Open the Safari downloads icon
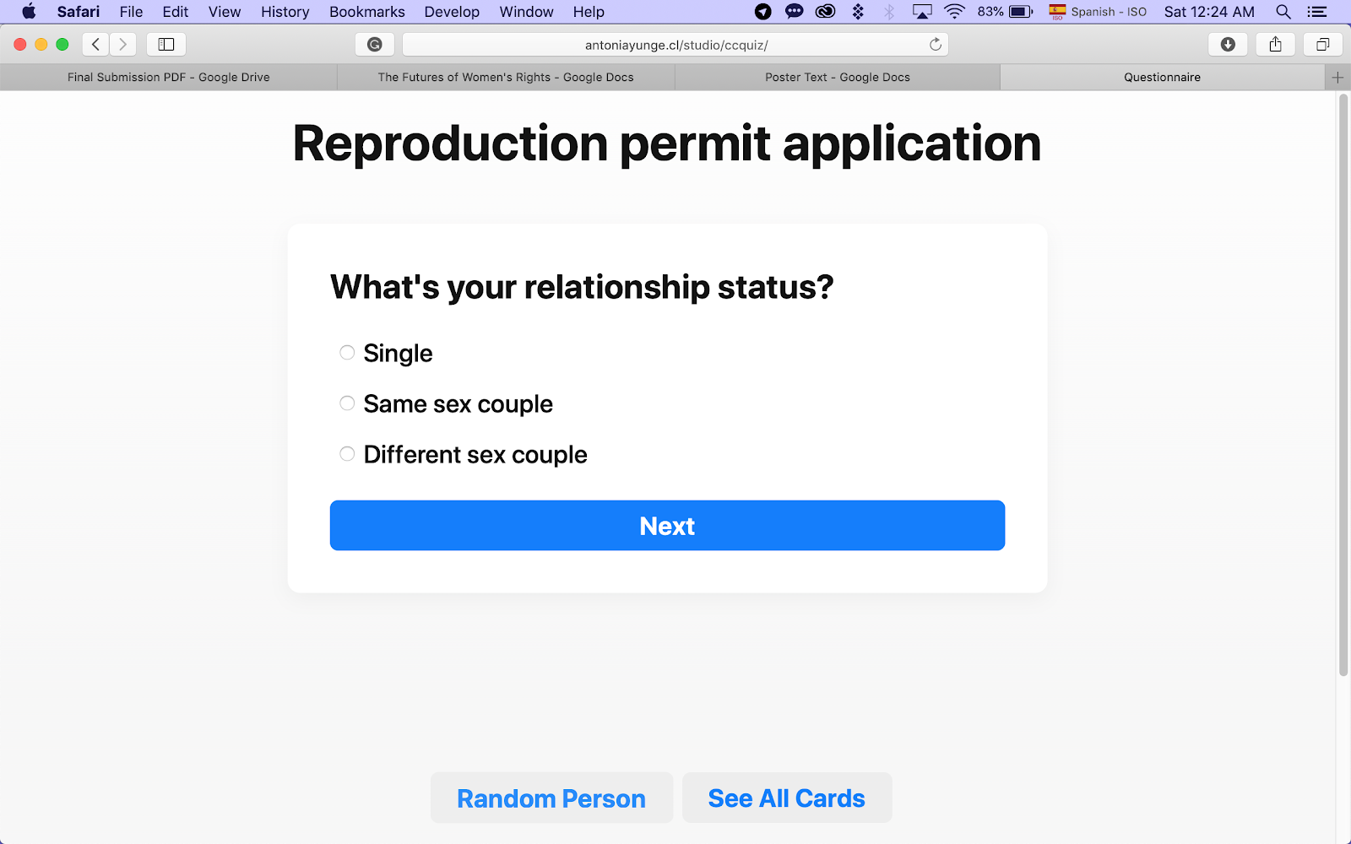The width and height of the screenshot is (1351, 844). 1228,45
